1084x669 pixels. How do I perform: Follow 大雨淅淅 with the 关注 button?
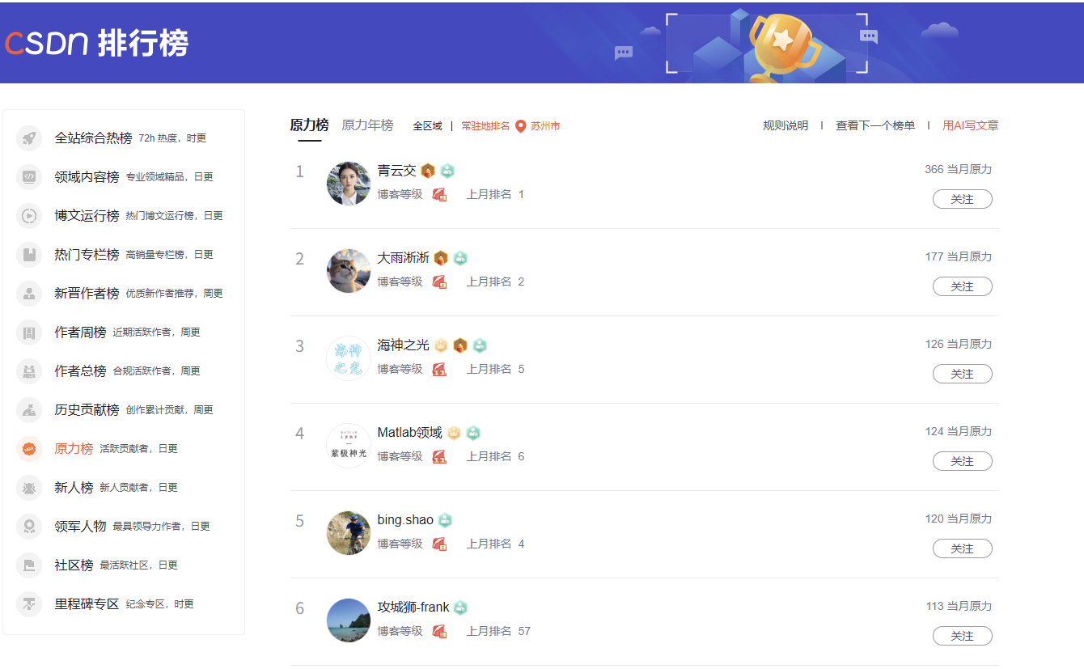pyautogui.click(x=963, y=286)
